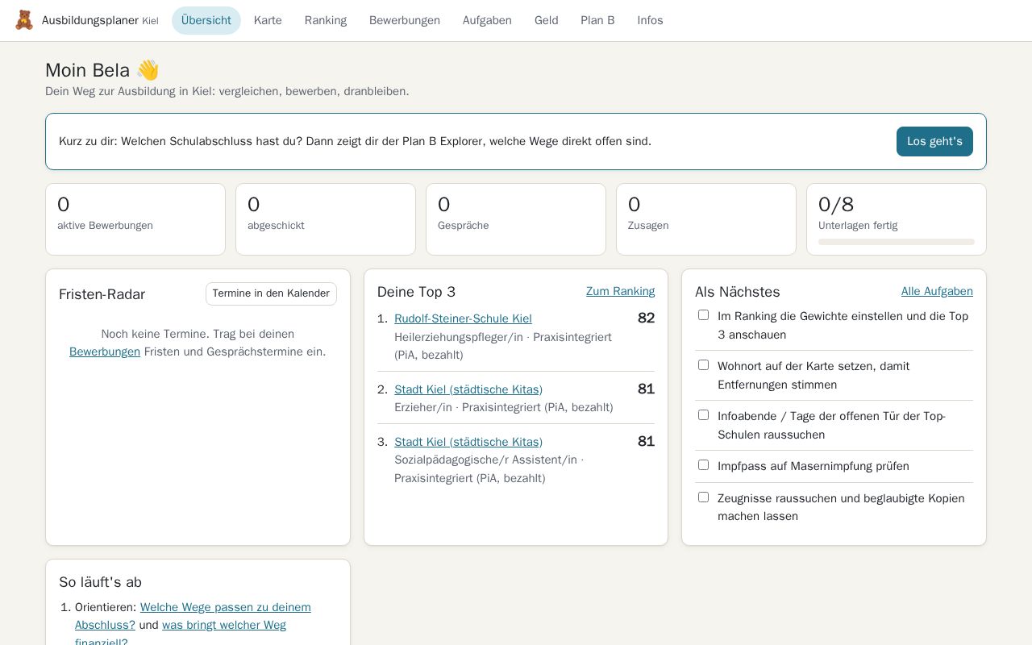Open the Plan B tab
The image size is (1032, 645).
coord(597,20)
